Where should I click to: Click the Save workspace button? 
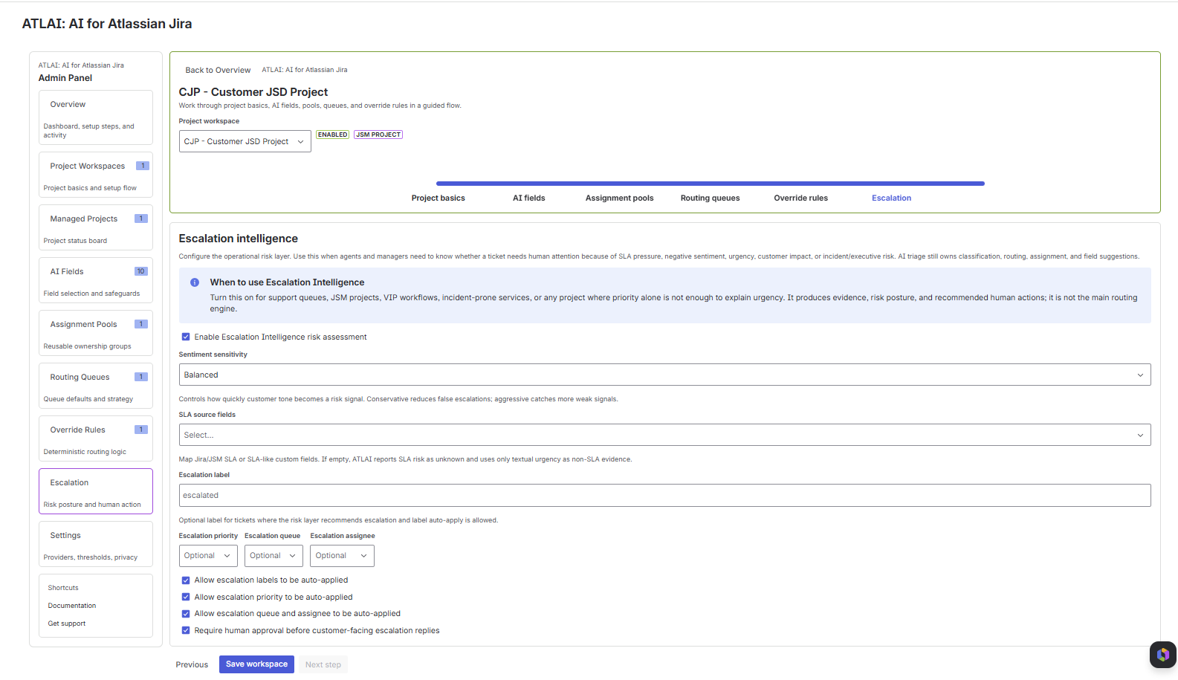point(256,664)
